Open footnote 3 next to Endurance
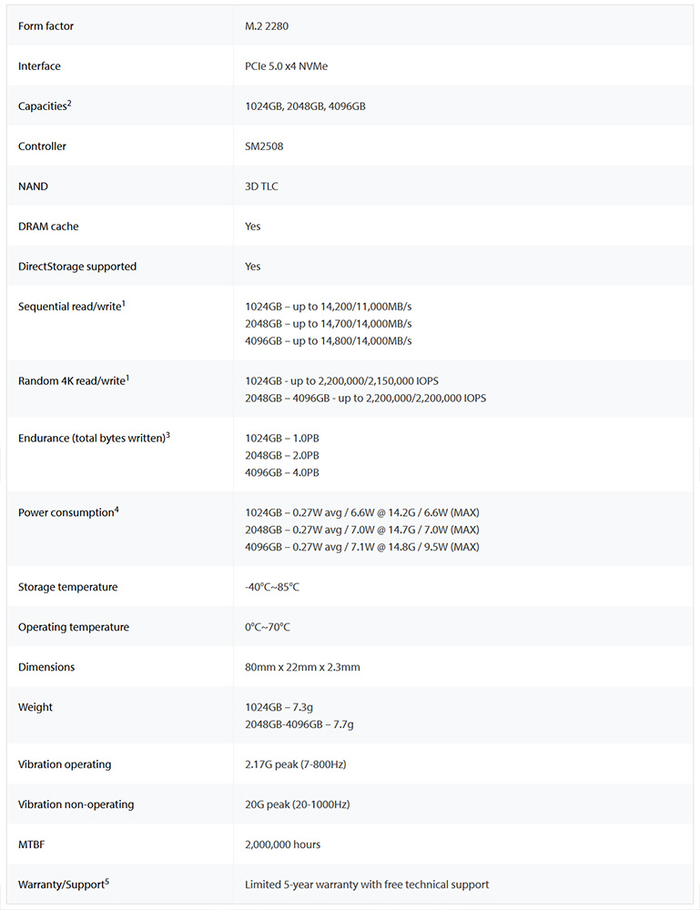Screen dimensions: 700x910 tap(167, 436)
